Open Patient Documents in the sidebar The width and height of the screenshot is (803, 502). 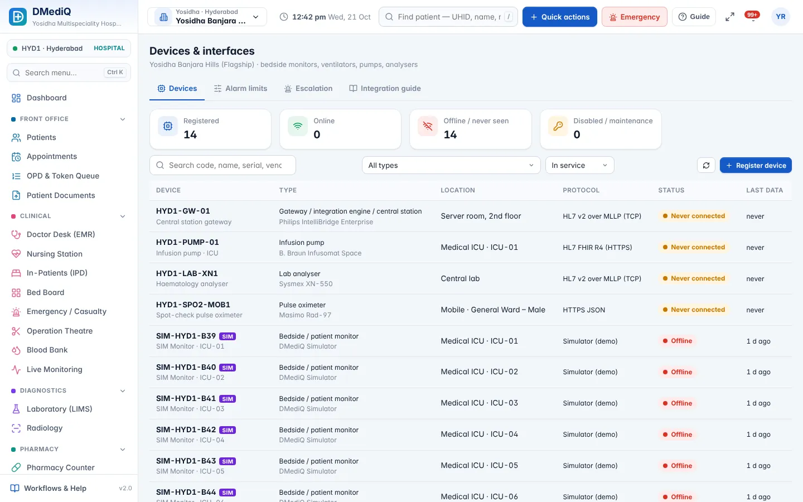69,195
